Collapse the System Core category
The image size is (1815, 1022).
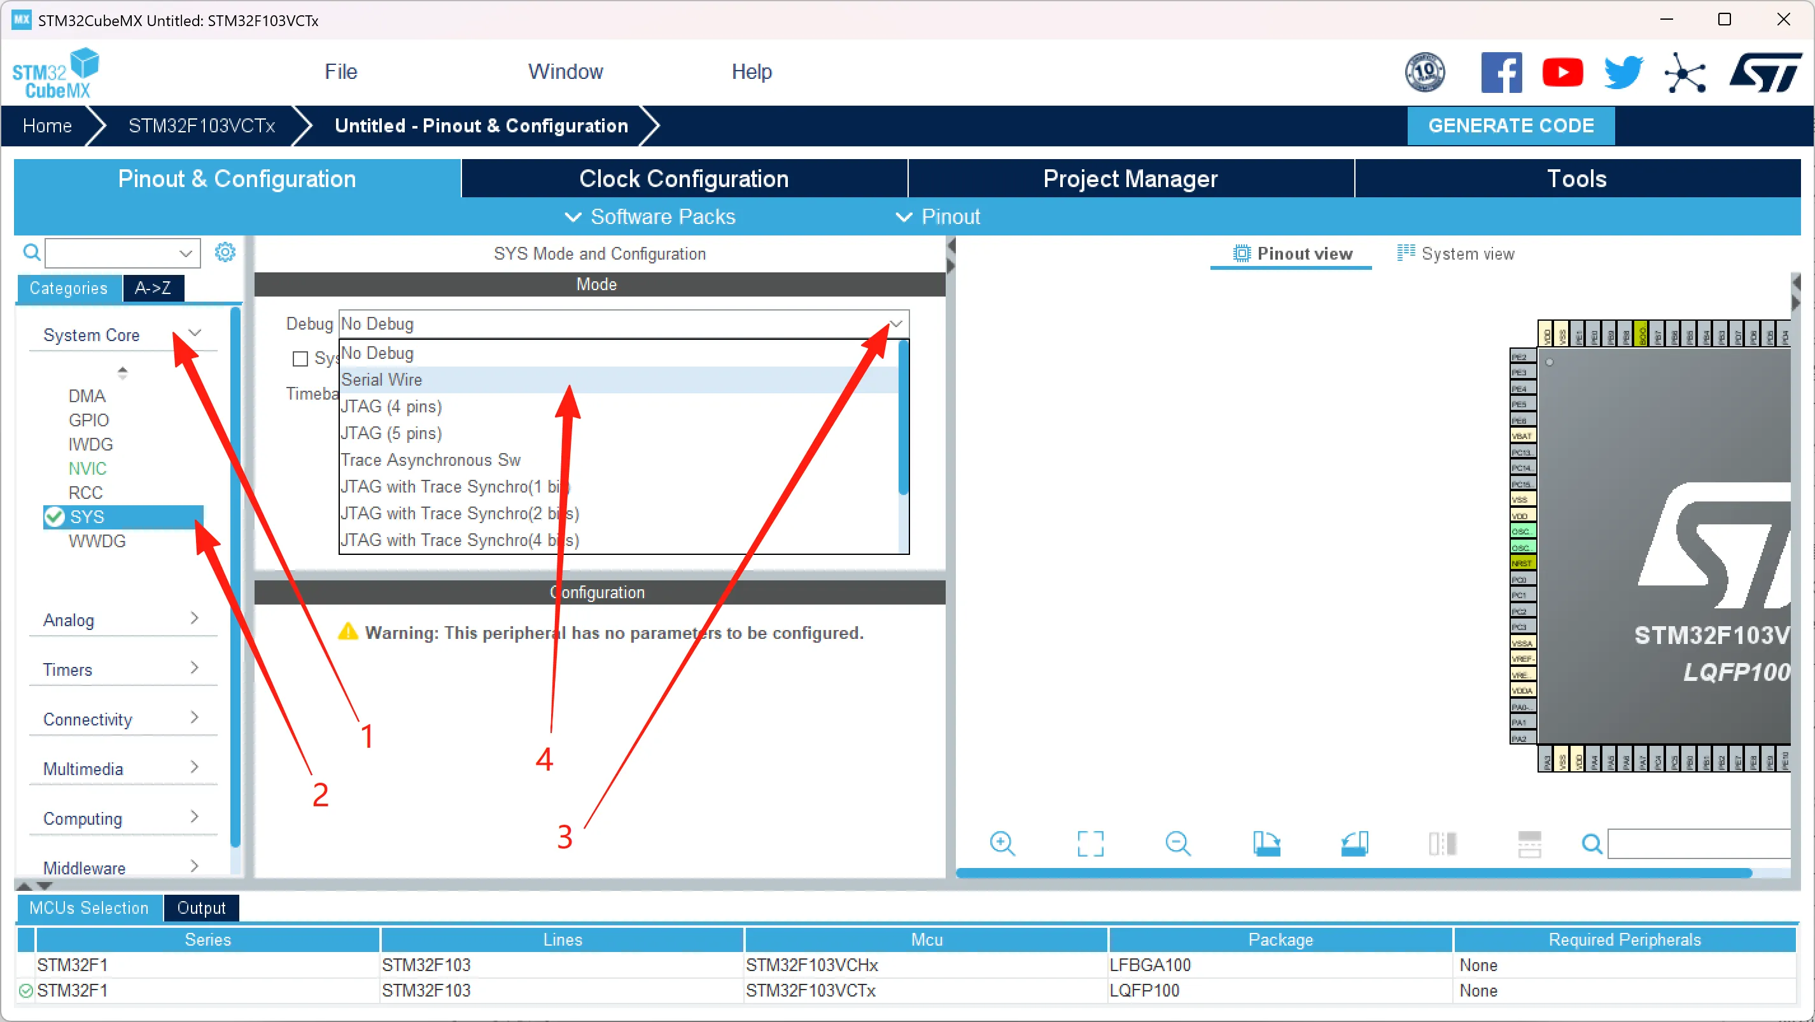[x=195, y=333]
